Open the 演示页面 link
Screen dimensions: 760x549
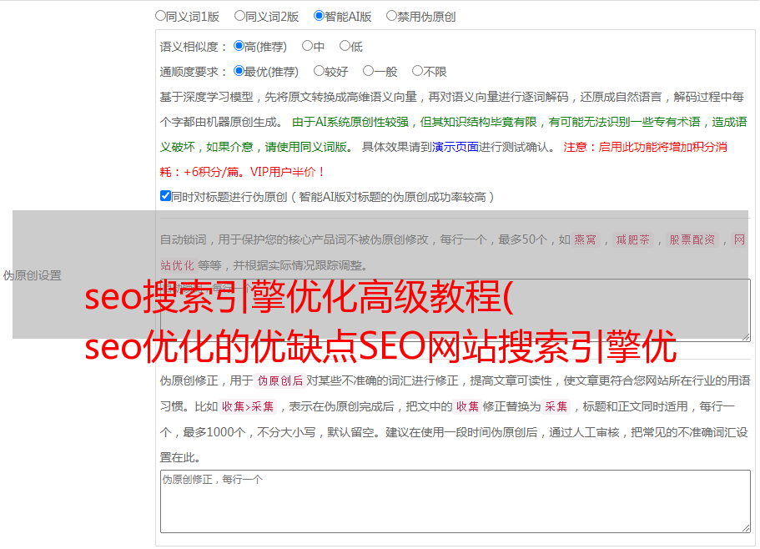click(x=455, y=147)
